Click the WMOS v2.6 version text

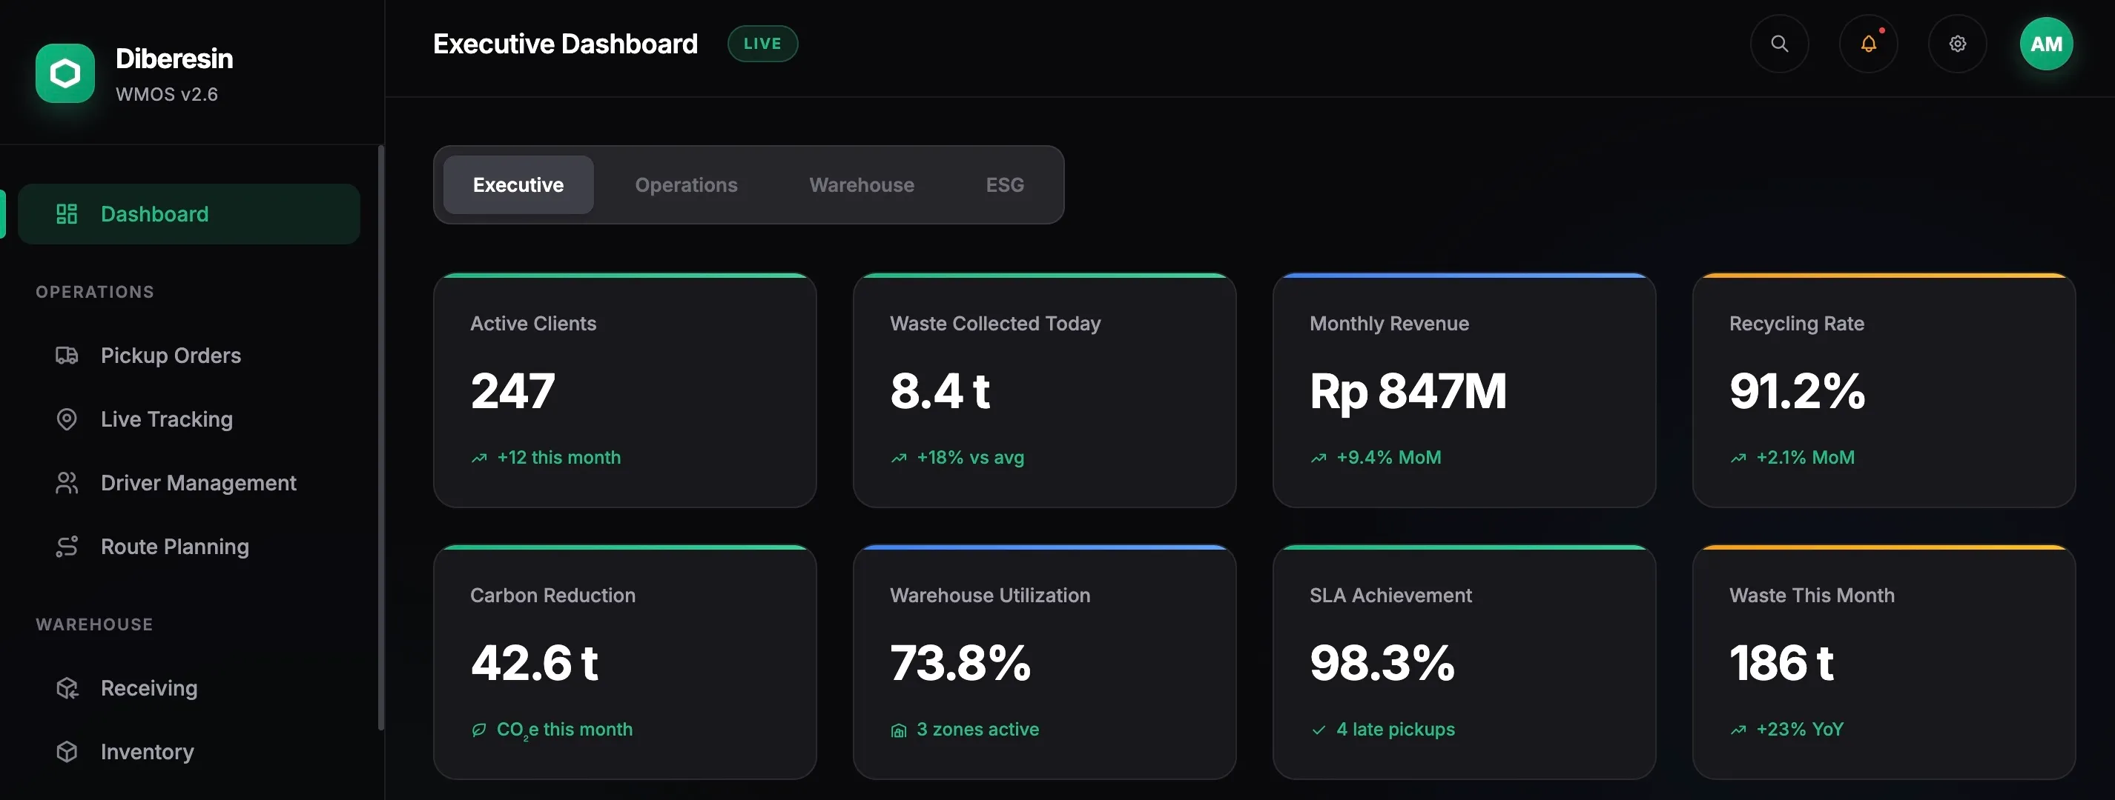click(x=167, y=94)
